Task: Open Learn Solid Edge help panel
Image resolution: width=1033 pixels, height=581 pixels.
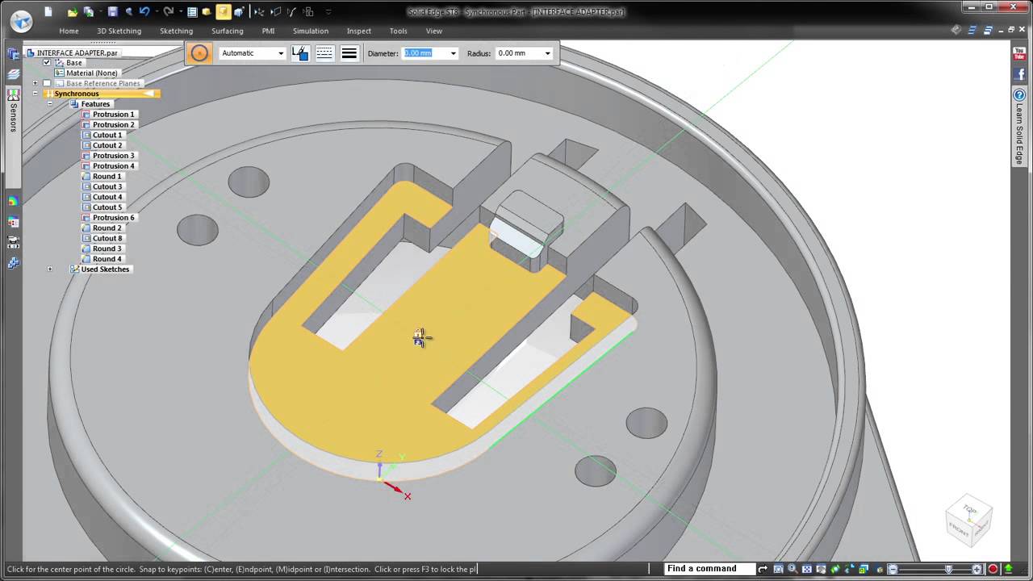Action: 1019,127
